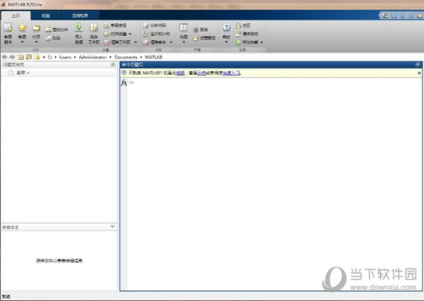The image size is (424, 301).
Task: Open the Command Window actions menu button
Action: pos(418,65)
